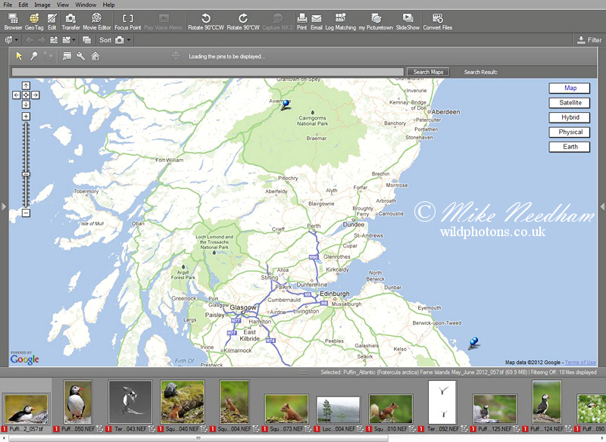This screenshot has width=606, height=442.
Task: Expand the right side panel arrow
Action: [x=602, y=207]
